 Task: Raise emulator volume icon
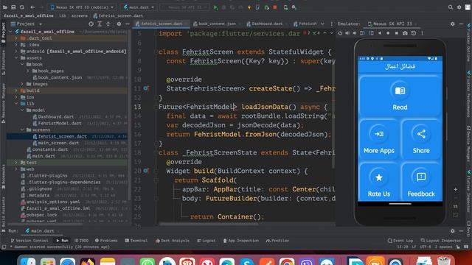click(347, 33)
